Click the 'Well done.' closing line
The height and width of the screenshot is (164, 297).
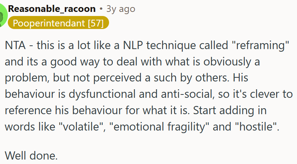click(x=31, y=156)
